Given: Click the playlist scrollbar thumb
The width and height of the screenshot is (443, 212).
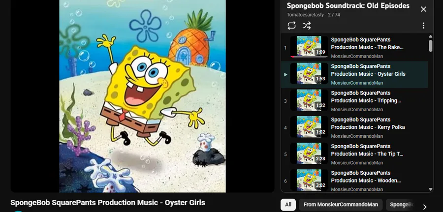Looking at the screenshot, I should 431,46.
